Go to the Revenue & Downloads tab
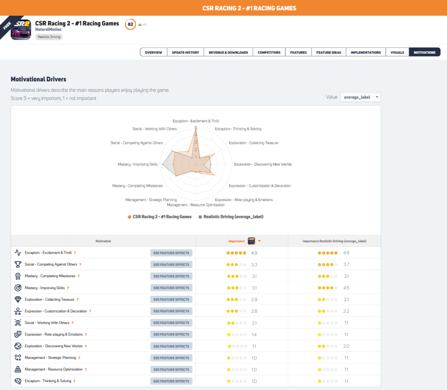Image resolution: width=447 pixels, height=390 pixels. (228, 52)
